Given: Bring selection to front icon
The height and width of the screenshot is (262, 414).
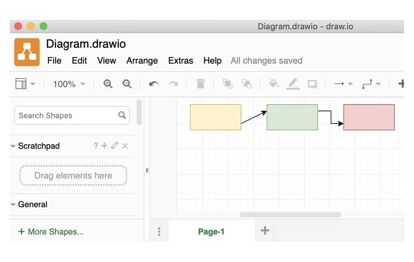Looking at the screenshot, I should click(x=227, y=83).
